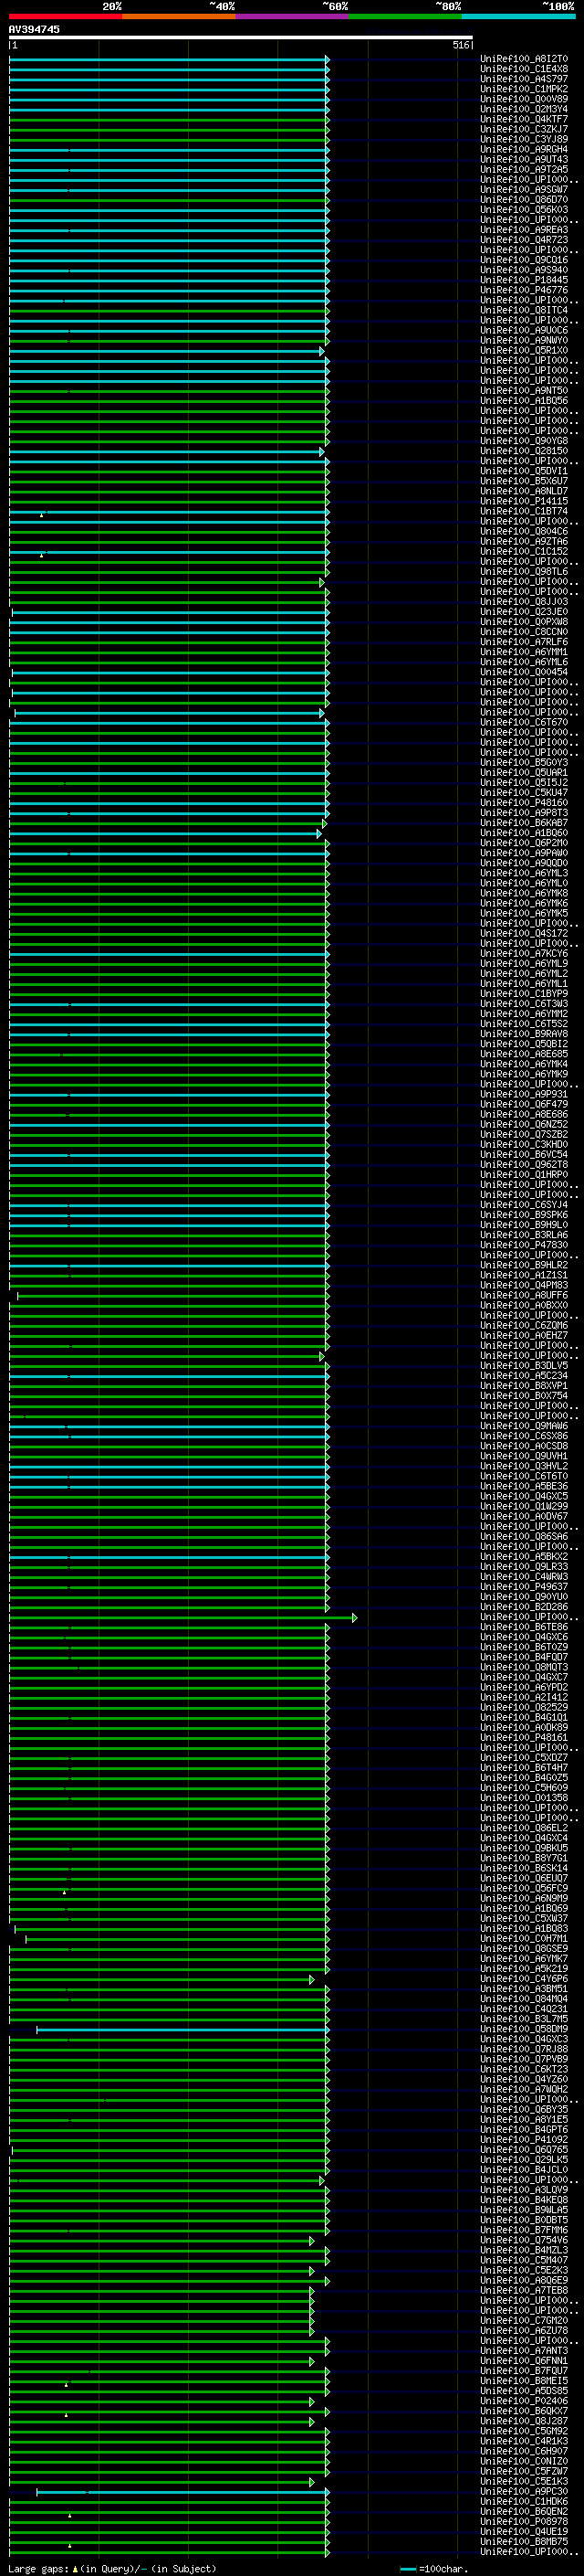Screen dimensions: 584x2576
Task: Select hit UniRef100_Q754V6
Action: [x=524, y=2240]
